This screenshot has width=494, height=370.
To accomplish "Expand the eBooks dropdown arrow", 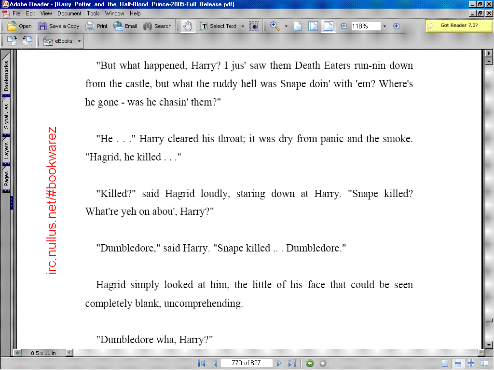I will 79,41.
